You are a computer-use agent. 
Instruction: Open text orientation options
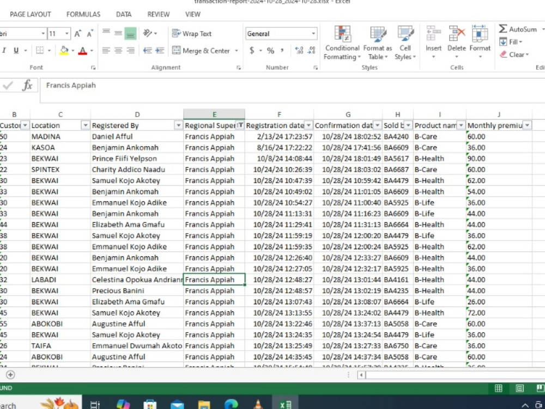coord(148,33)
